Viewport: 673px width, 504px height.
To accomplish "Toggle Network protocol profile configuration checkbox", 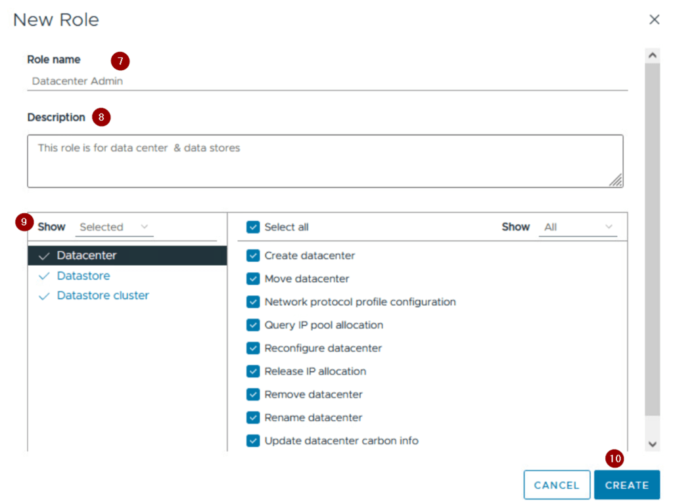I will [253, 302].
